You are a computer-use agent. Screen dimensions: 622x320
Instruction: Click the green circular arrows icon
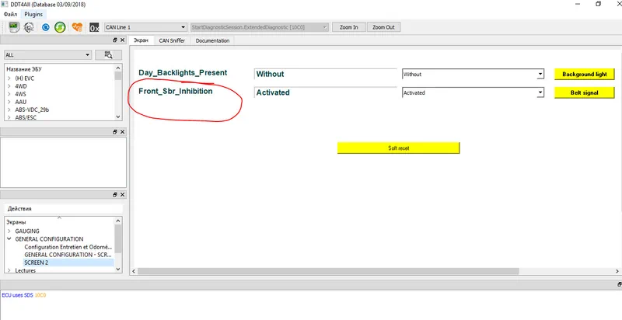61,27
